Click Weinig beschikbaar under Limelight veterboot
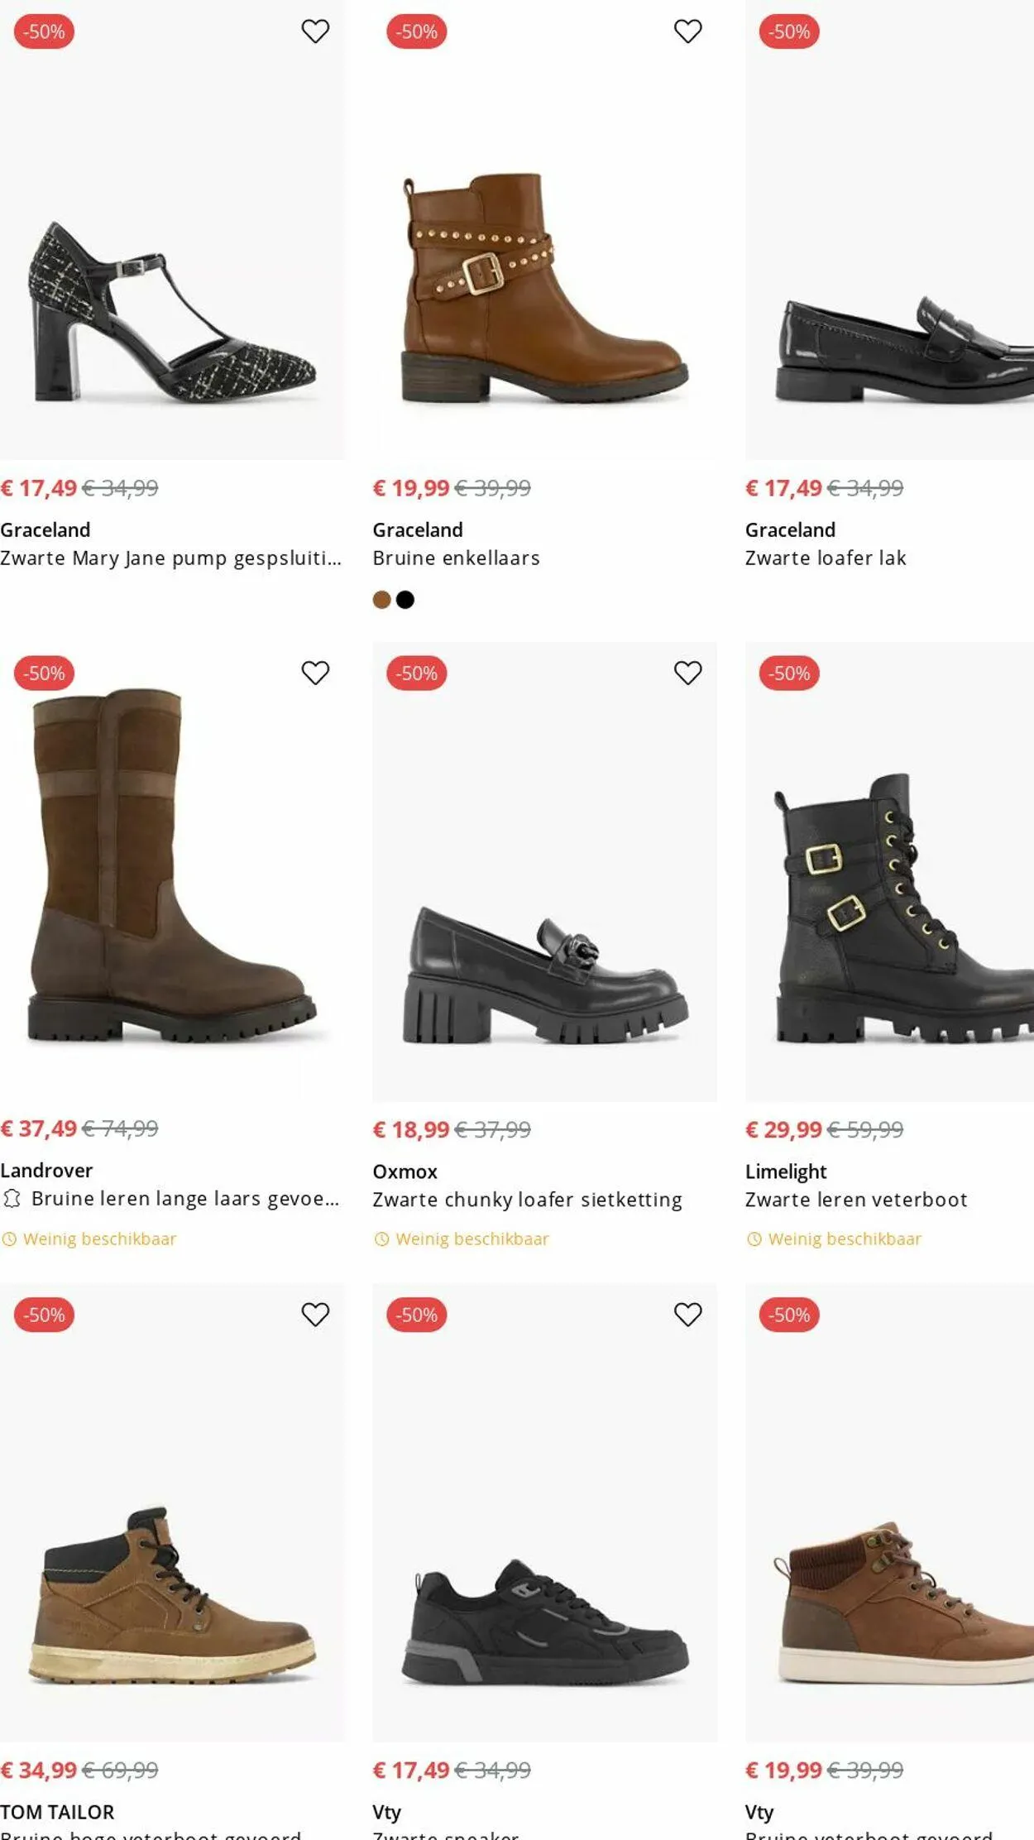This screenshot has height=1840, width=1034. tap(844, 1239)
